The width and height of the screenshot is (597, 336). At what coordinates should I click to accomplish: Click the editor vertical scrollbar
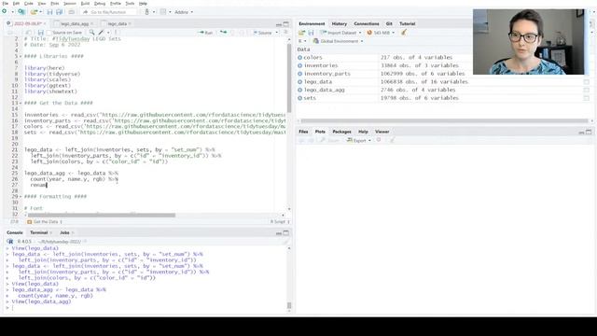[289, 78]
